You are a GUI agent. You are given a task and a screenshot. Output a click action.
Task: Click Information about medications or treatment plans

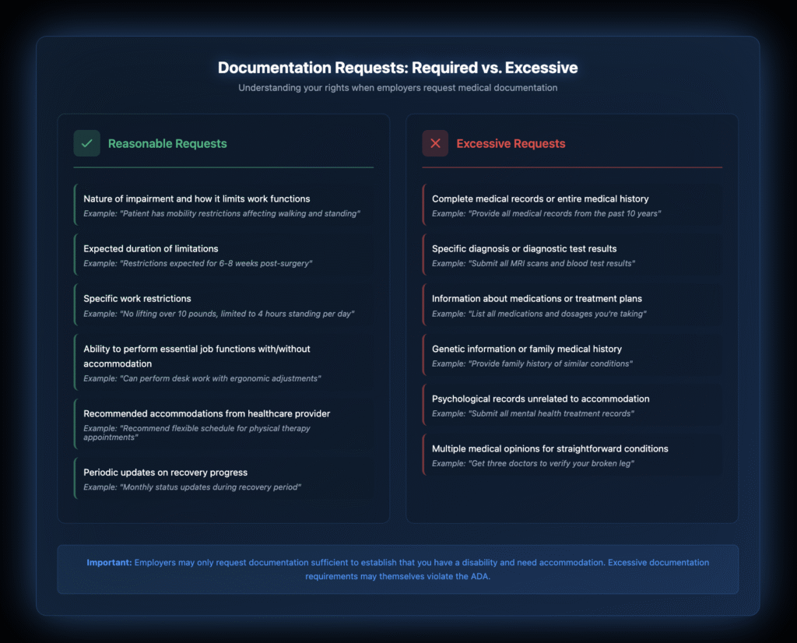coord(537,299)
